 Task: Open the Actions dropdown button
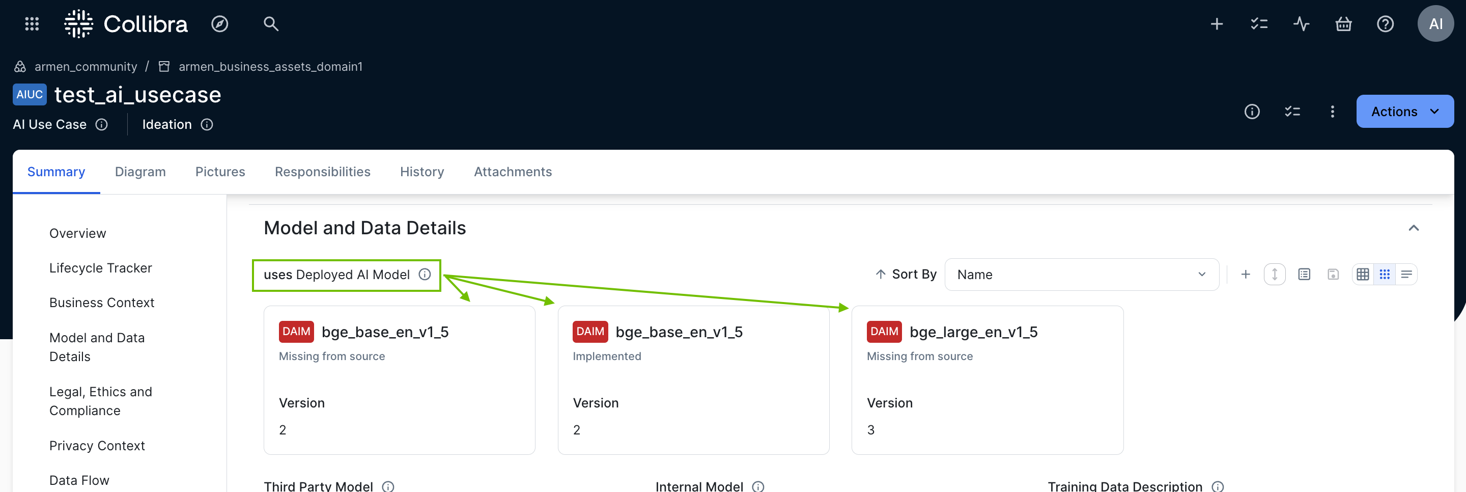point(1404,112)
